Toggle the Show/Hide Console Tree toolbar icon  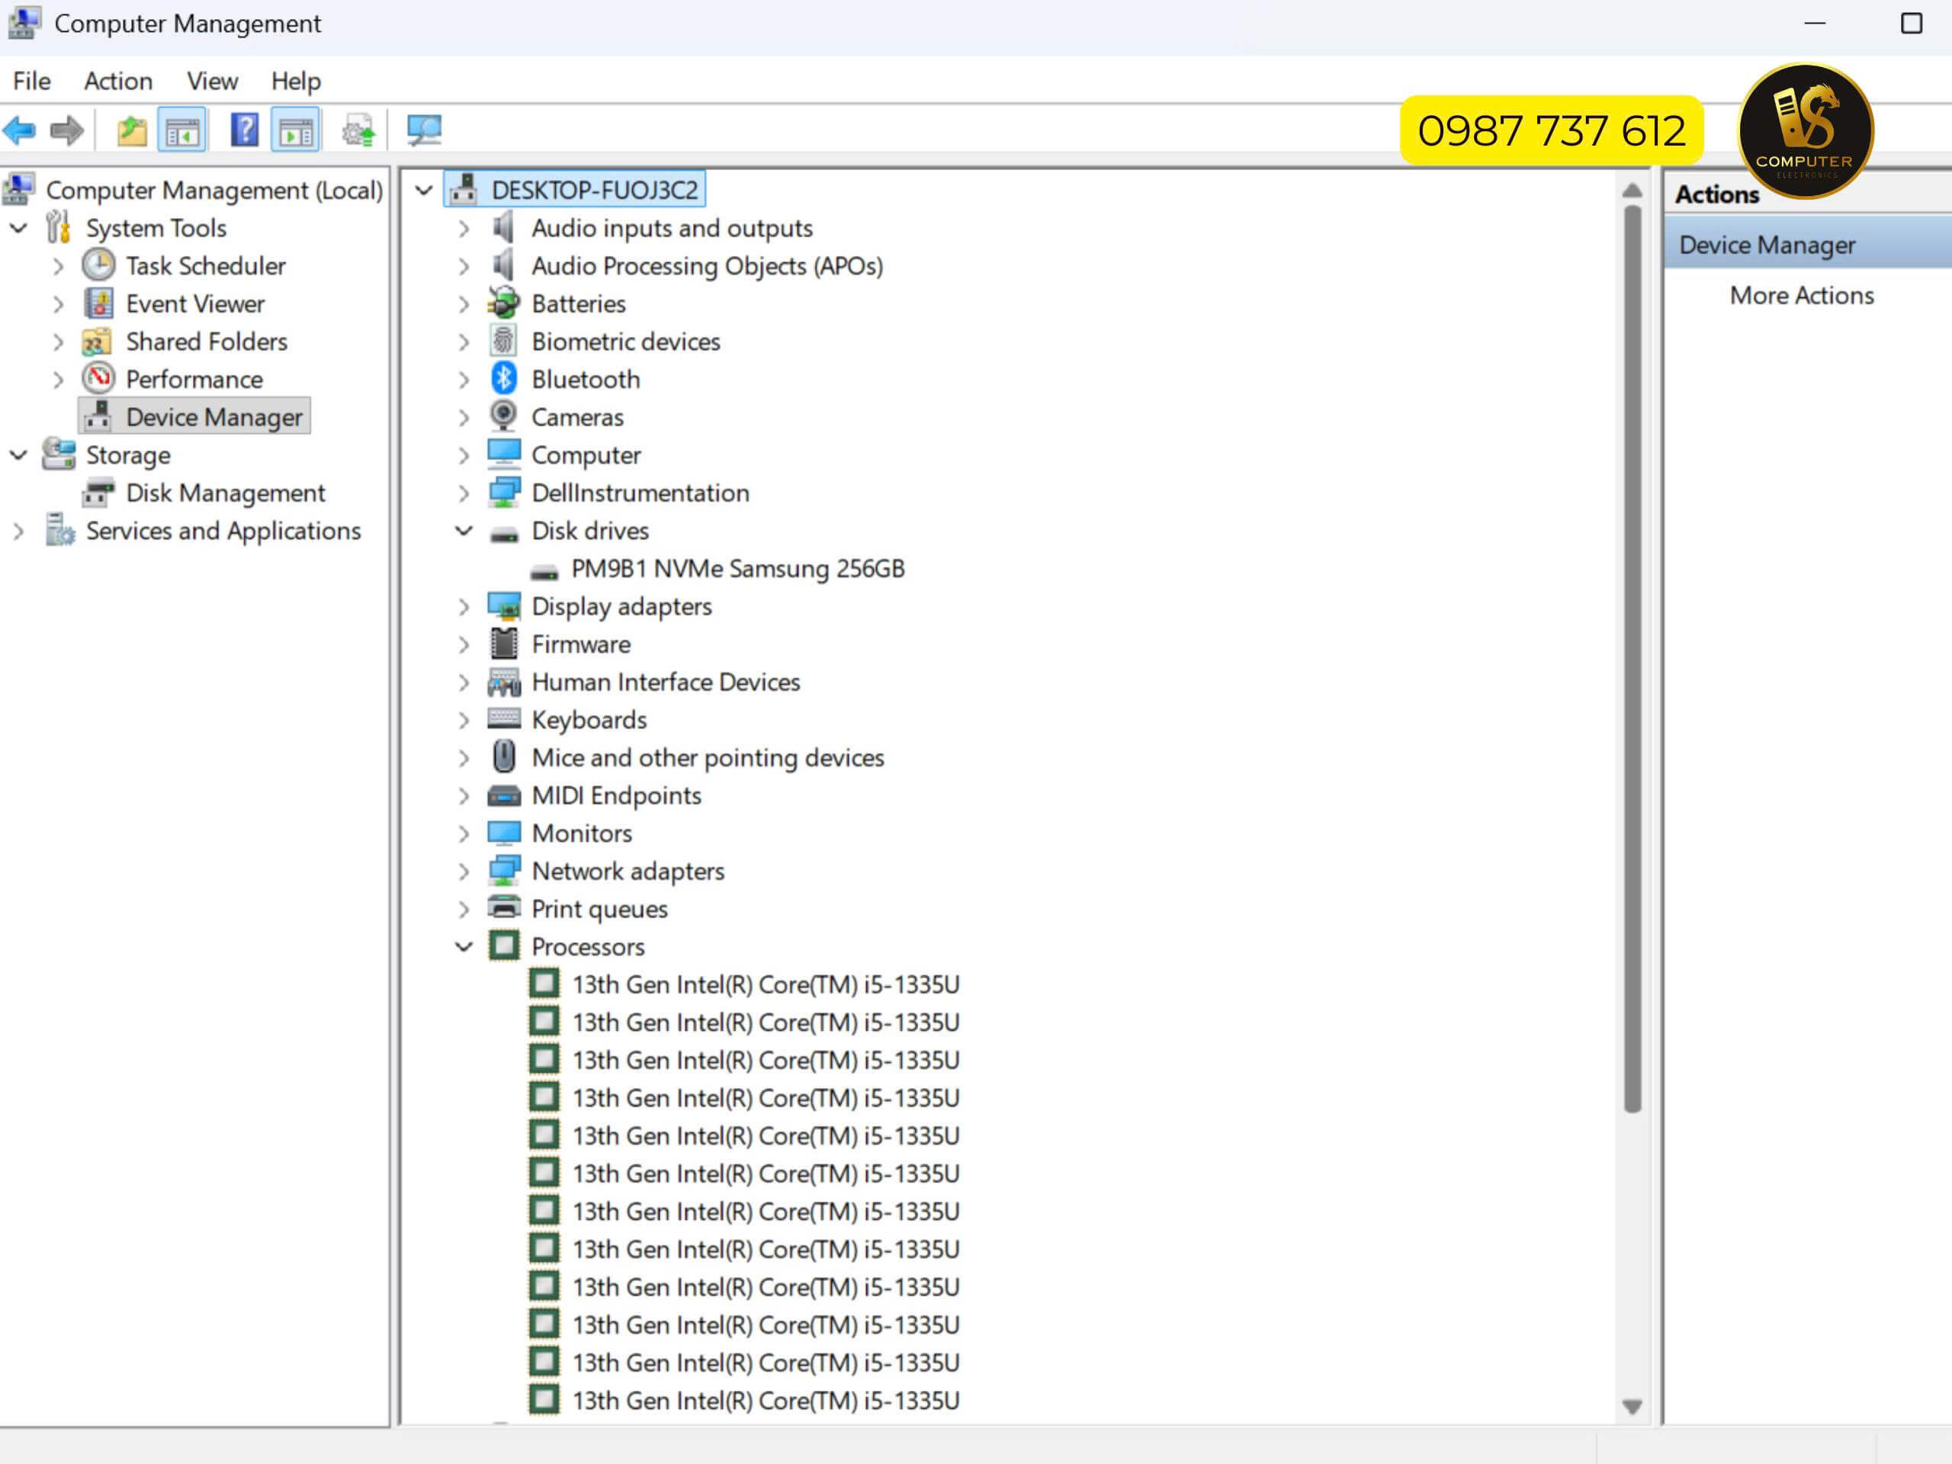(x=181, y=130)
